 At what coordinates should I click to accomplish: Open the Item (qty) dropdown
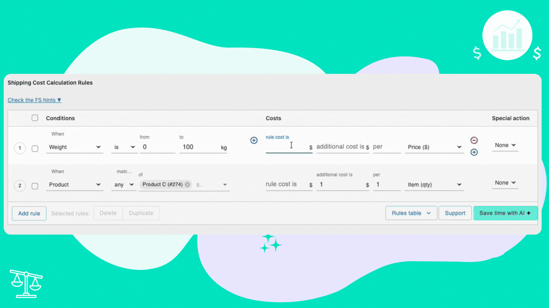(434, 185)
